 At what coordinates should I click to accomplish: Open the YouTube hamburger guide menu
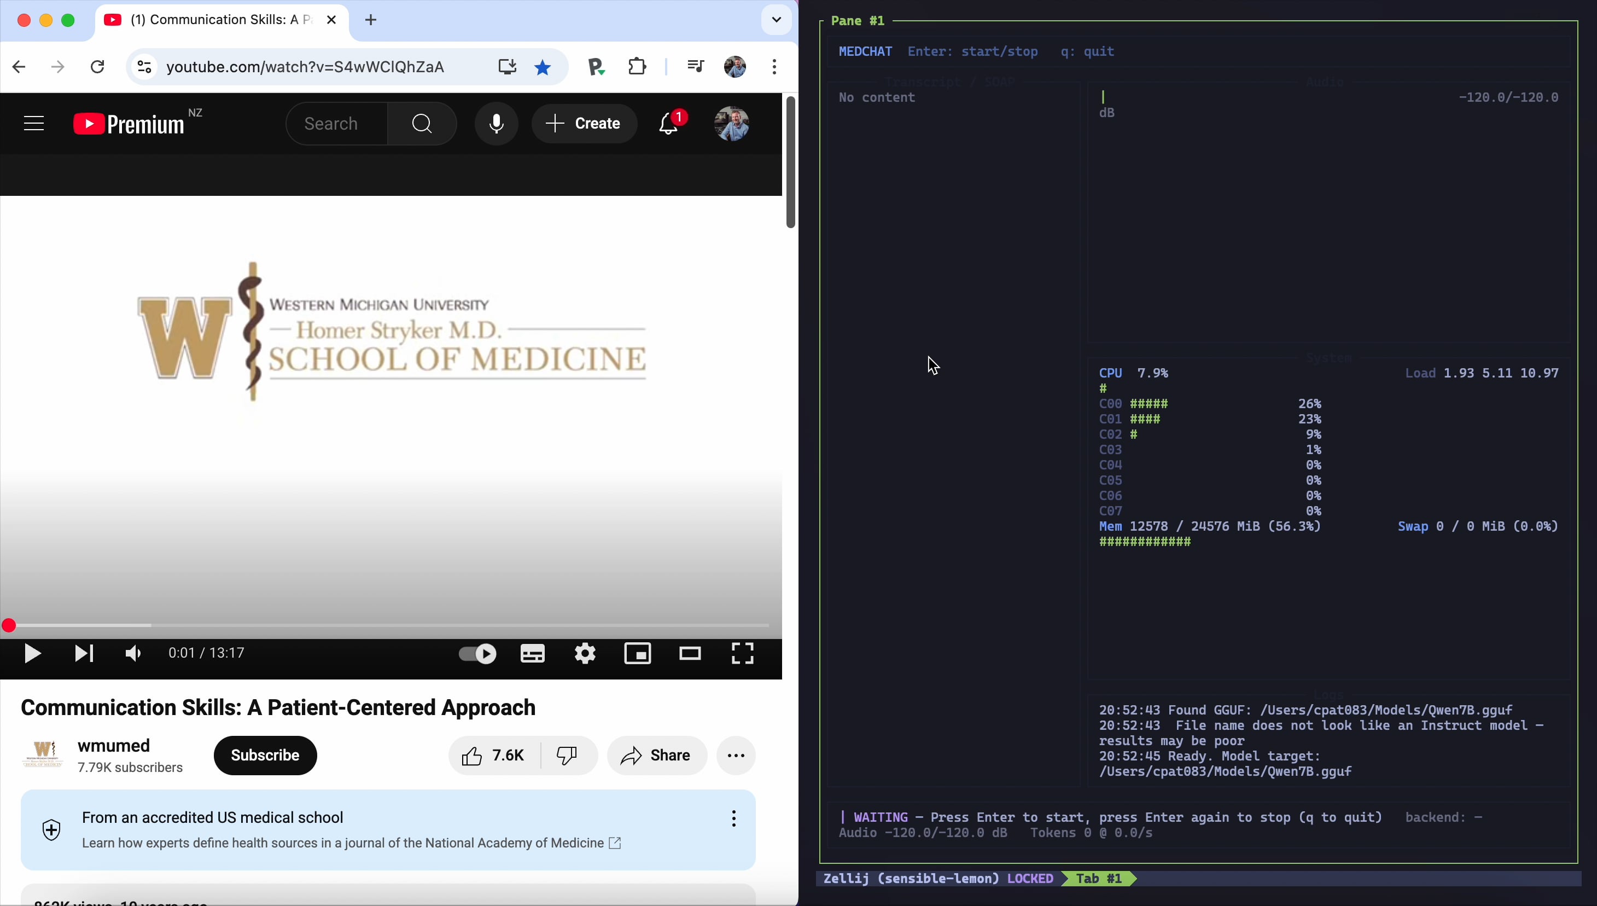pos(33,124)
